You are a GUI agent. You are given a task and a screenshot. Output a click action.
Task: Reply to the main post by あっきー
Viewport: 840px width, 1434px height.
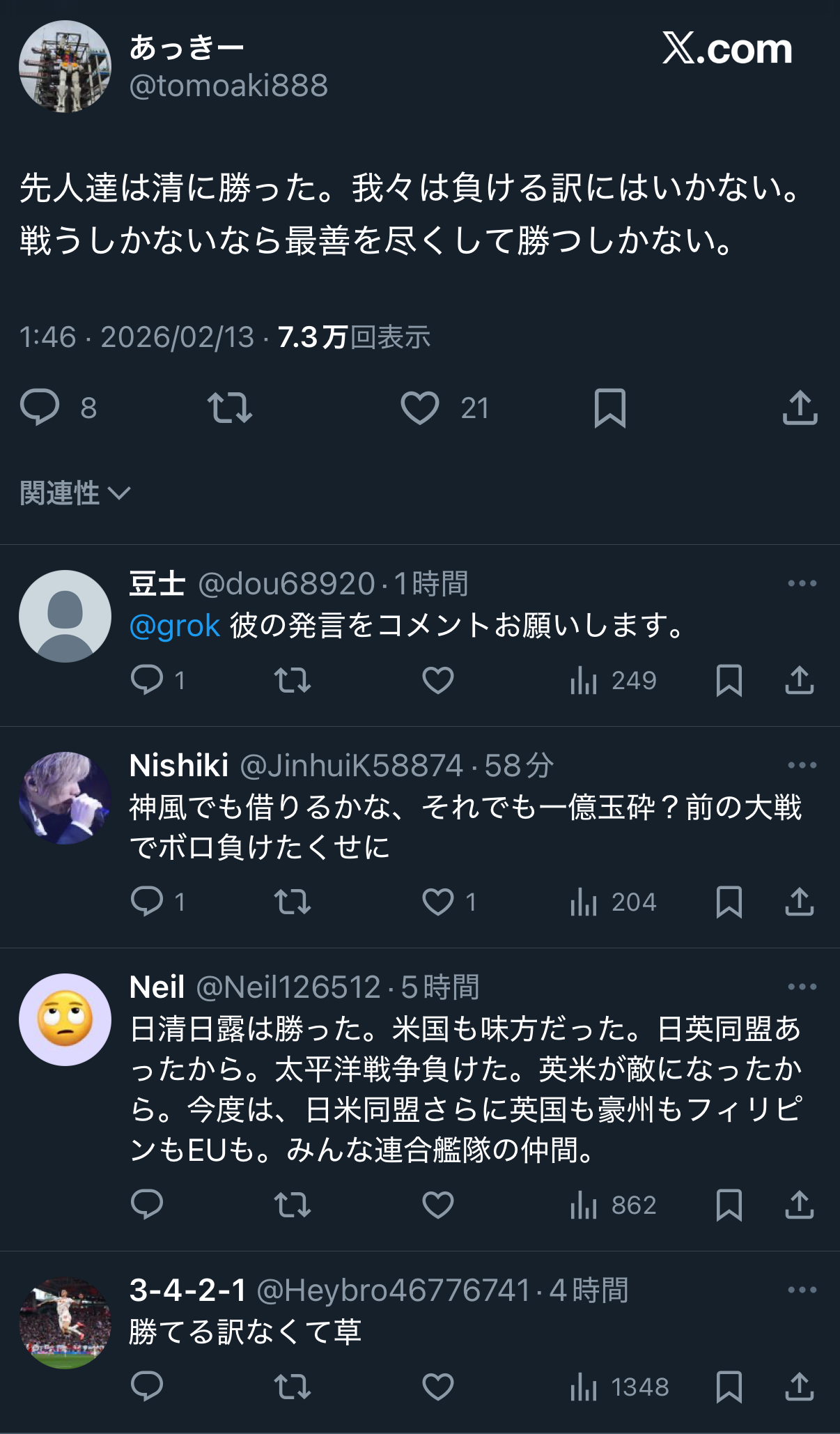[x=40, y=408]
